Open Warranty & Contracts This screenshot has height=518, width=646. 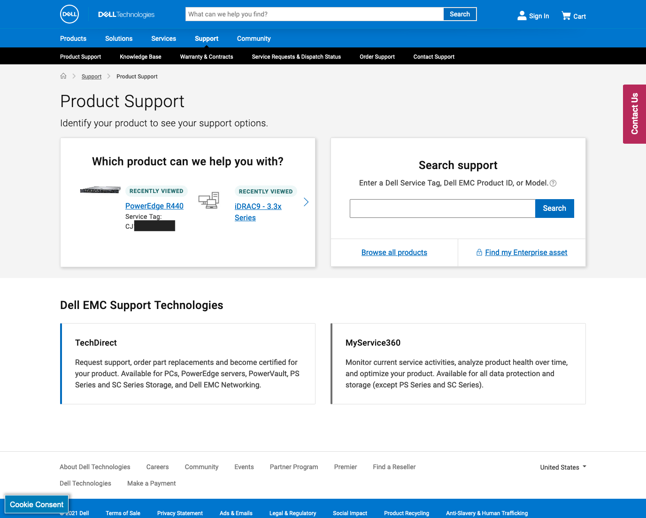coord(207,57)
